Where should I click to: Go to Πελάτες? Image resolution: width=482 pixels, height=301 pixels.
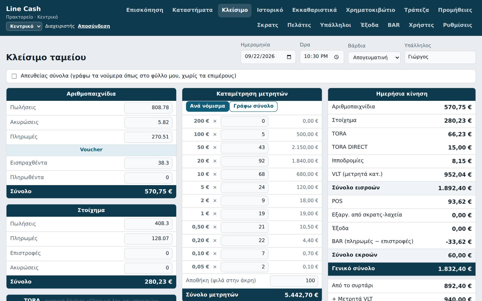[x=299, y=25]
